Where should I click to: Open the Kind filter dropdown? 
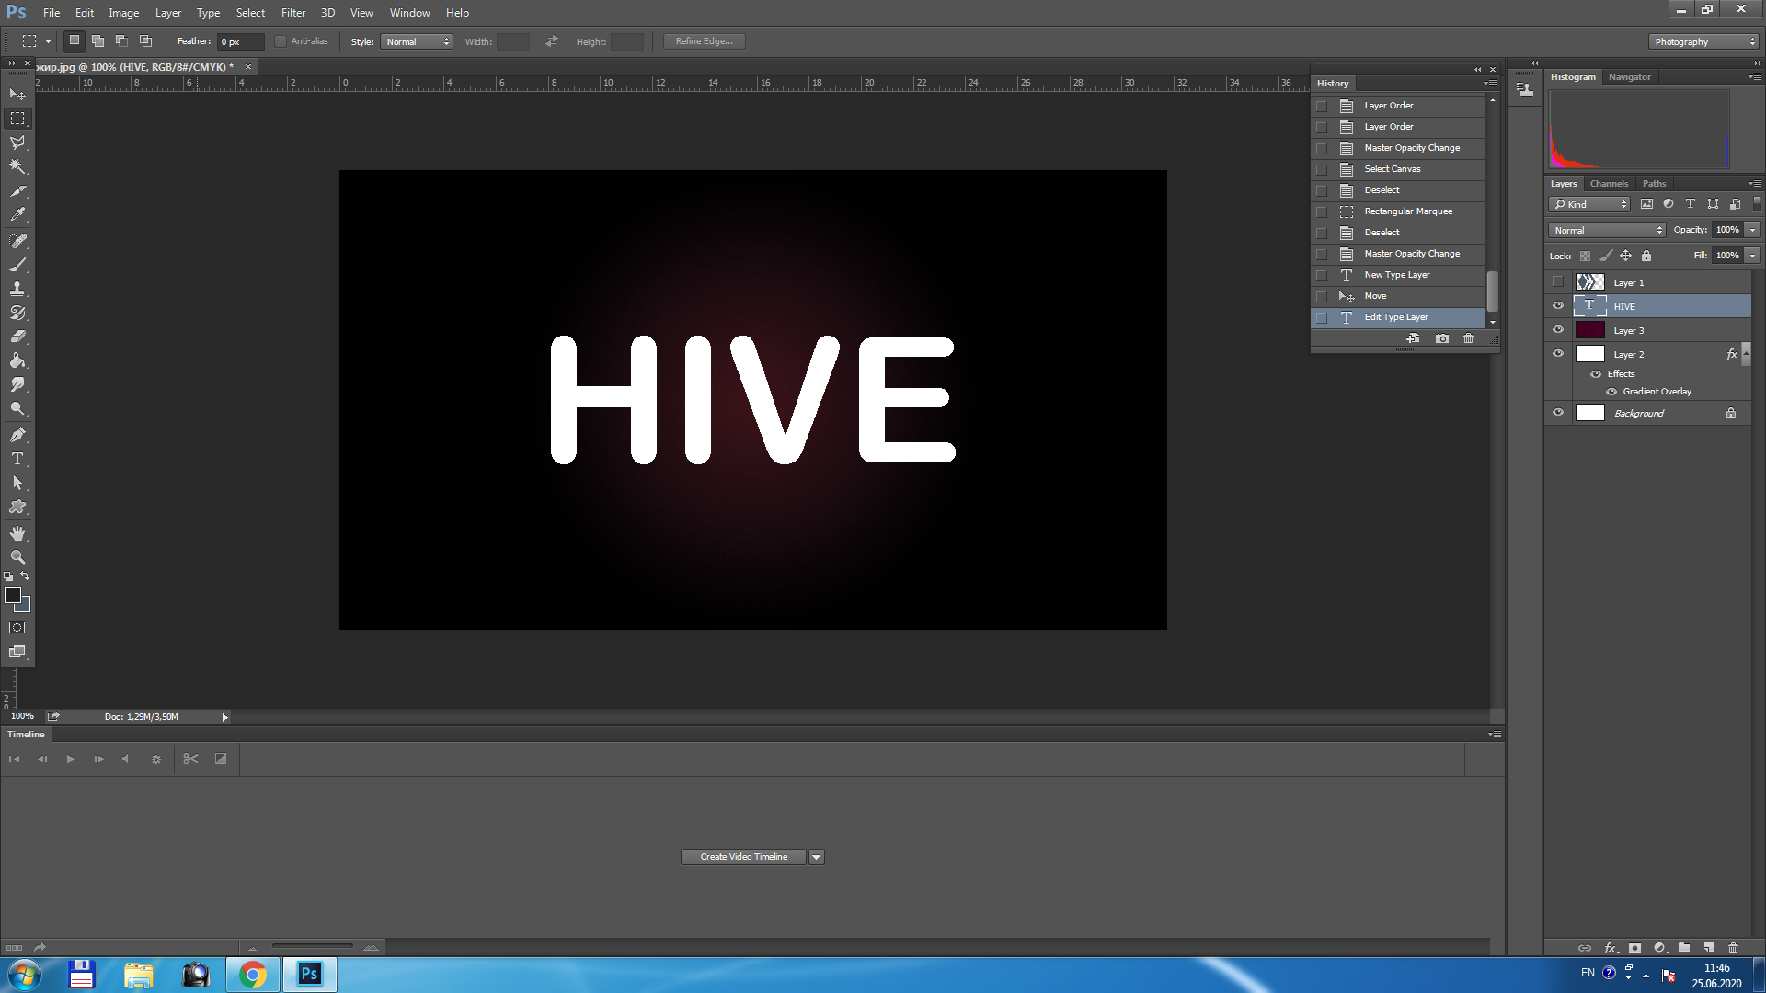coord(1589,204)
